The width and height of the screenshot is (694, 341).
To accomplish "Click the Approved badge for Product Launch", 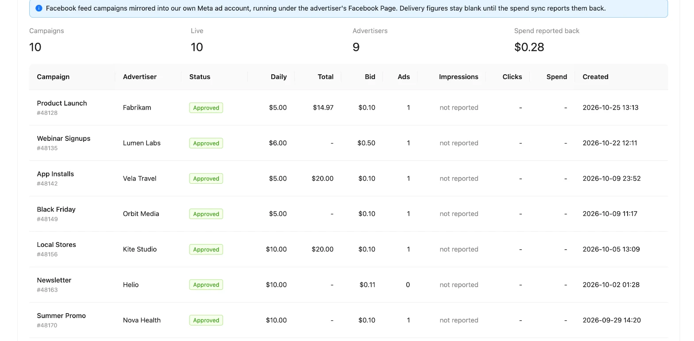I will [206, 108].
